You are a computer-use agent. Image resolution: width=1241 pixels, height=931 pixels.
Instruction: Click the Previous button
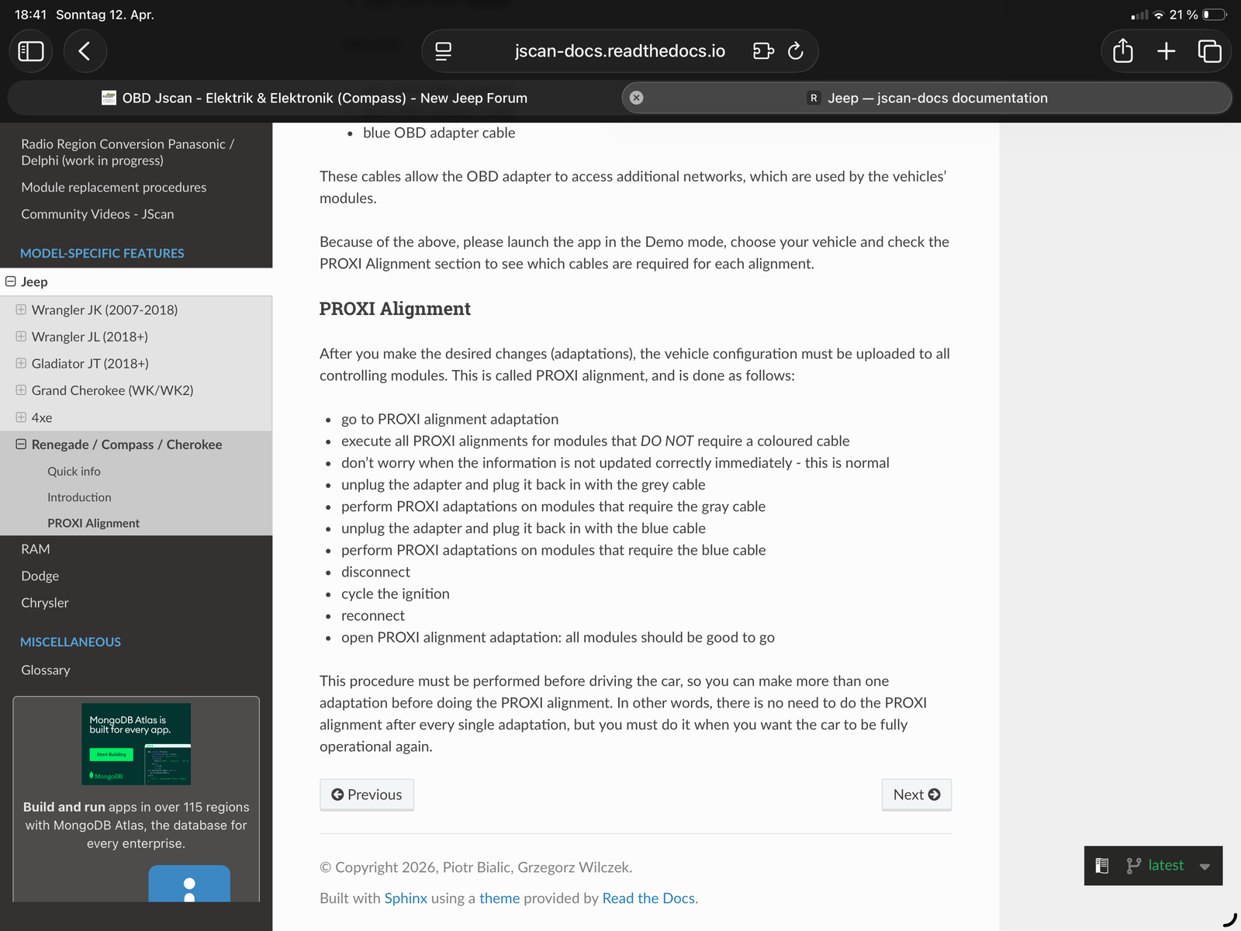(367, 794)
